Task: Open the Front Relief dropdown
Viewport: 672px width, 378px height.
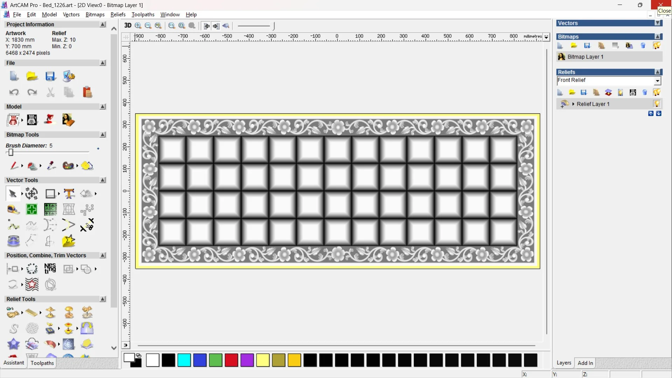Action: pos(657,81)
